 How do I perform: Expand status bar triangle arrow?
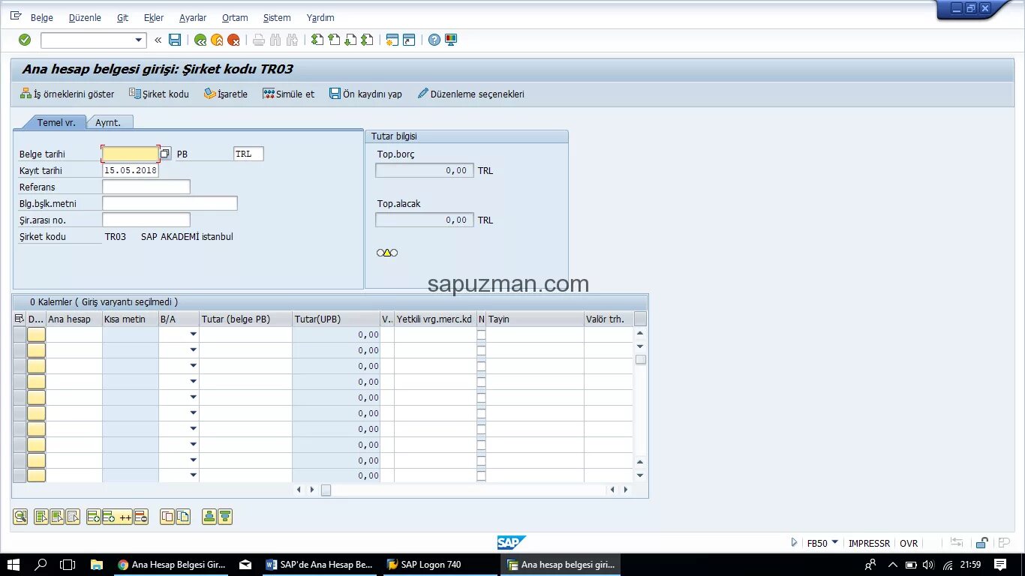click(795, 542)
